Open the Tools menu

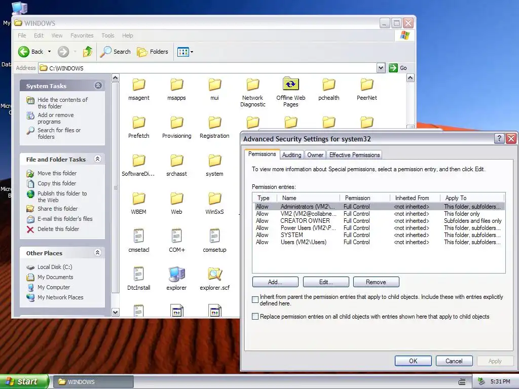click(108, 35)
